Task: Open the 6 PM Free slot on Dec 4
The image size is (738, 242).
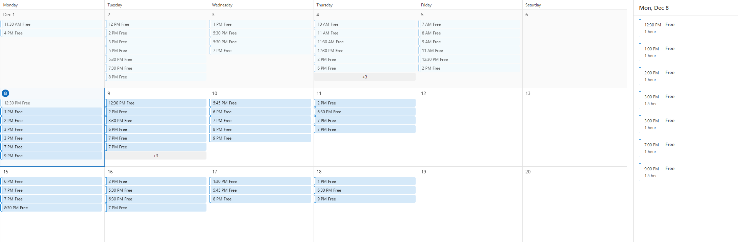Action: (365, 68)
